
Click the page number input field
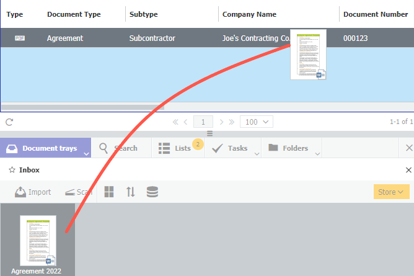203,122
